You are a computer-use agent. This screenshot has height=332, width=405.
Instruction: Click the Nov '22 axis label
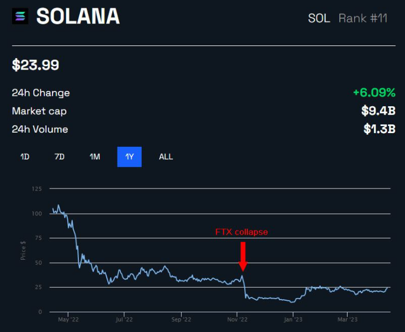(237, 319)
